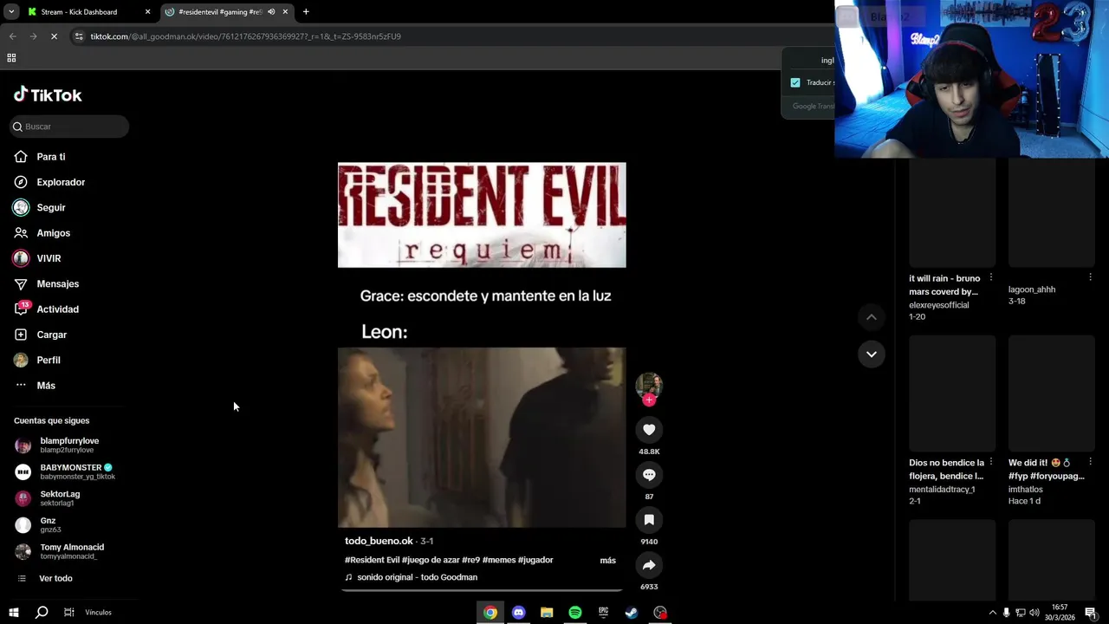1109x624 pixels.
Task: Open the Chrome apps grid
Action: (x=11, y=58)
